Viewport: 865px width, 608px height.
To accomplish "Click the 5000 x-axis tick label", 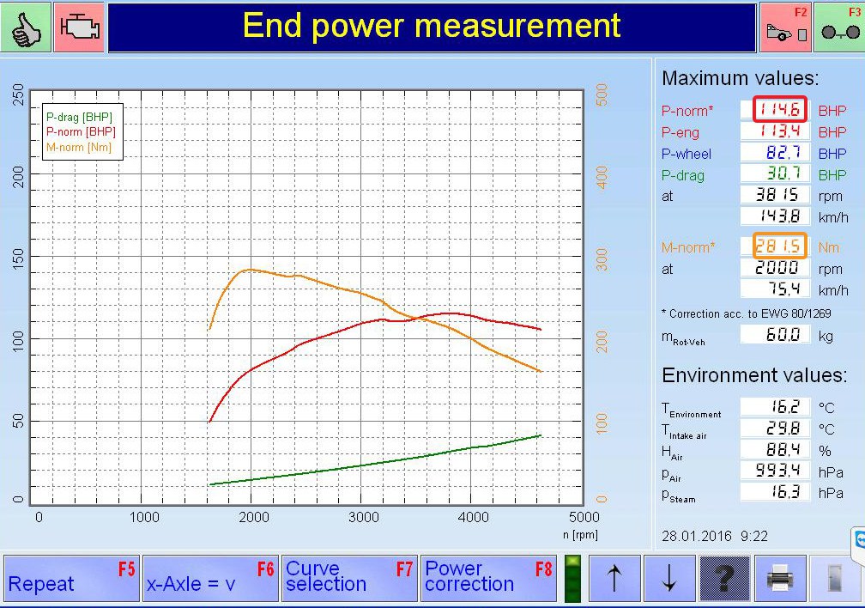I will pos(584,517).
